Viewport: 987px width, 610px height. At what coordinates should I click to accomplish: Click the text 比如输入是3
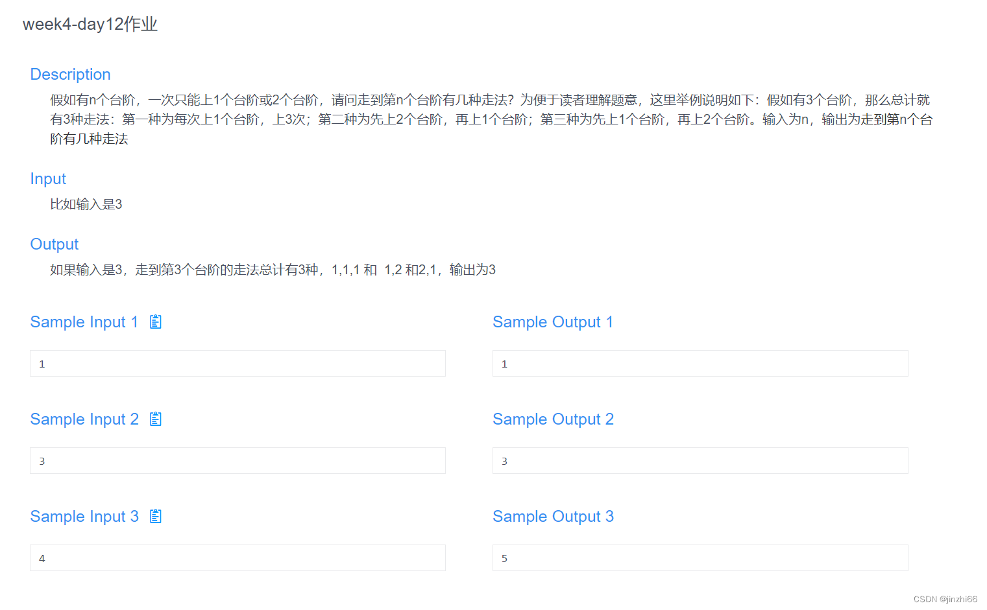click(x=86, y=204)
